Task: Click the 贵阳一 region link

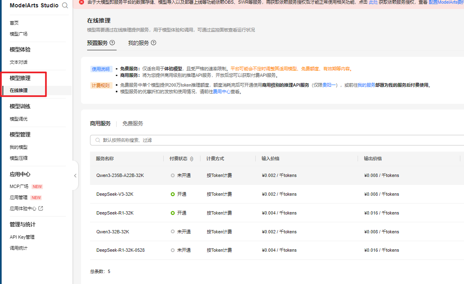Action: coord(329,85)
